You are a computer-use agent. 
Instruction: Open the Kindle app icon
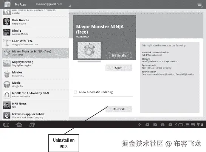coord(7,32)
